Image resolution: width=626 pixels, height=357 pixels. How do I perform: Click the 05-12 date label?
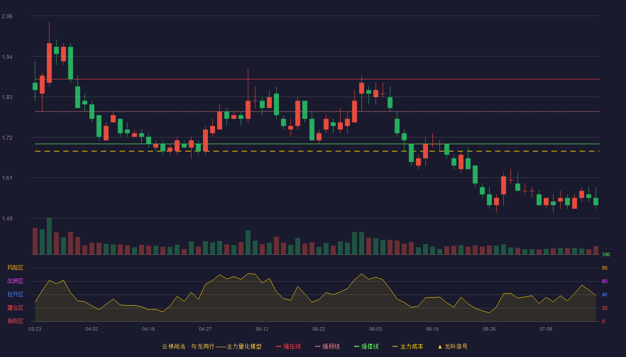[x=262, y=329]
